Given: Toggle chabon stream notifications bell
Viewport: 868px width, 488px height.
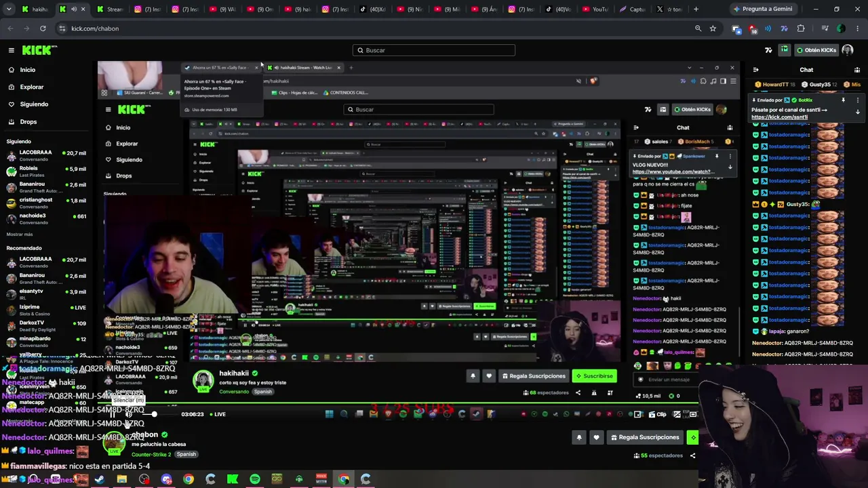Looking at the screenshot, I should click(579, 438).
